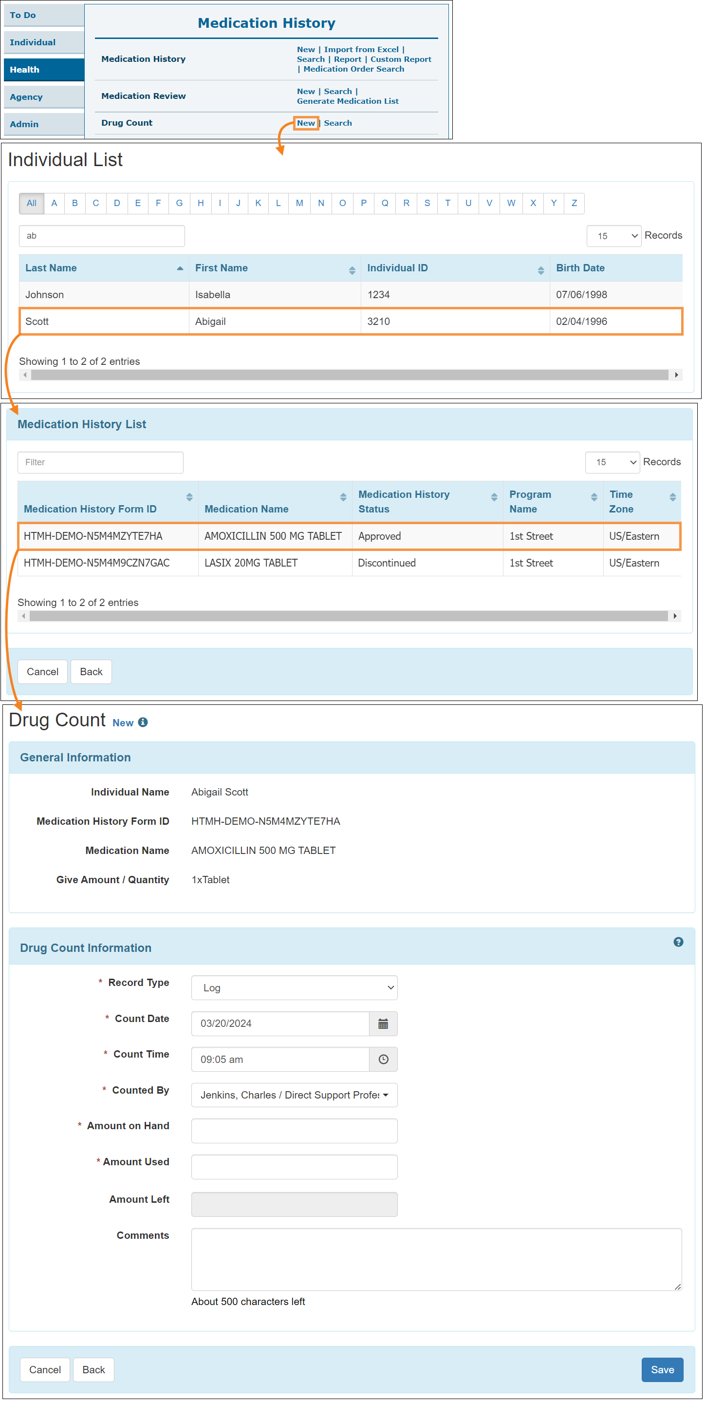Select the LASIX 20MG TABLET row
This screenshot has width=706, height=1402.
[349, 563]
